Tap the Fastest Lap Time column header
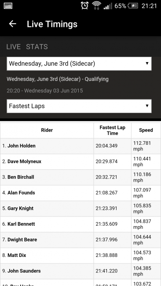Viewport: 161px width, 286px height. coord(113,130)
